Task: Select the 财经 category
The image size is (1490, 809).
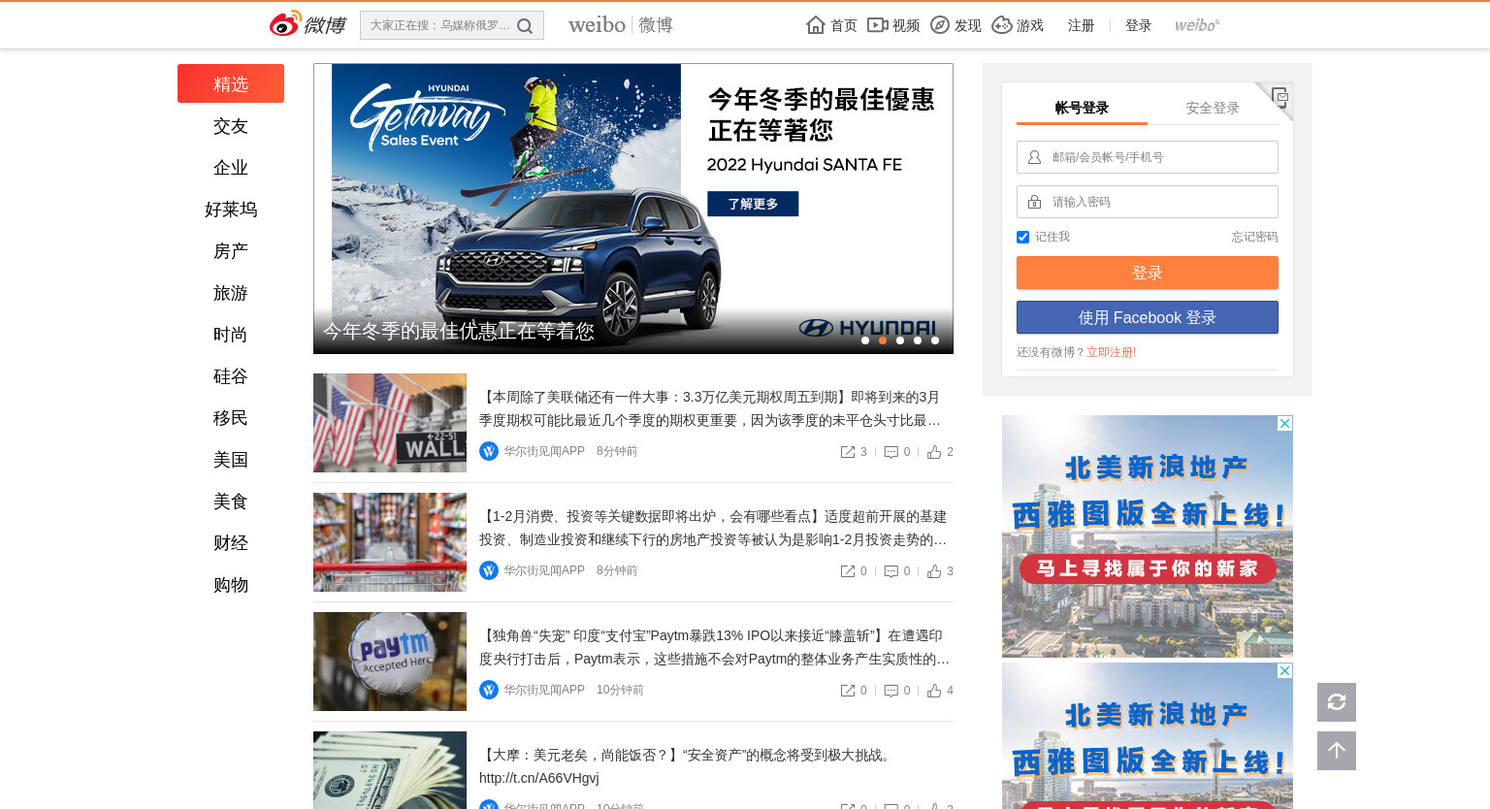Action: click(231, 543)
